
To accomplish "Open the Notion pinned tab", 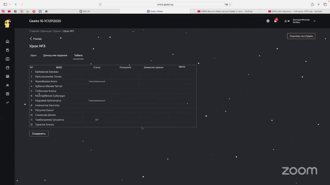I will click(15, 11).
